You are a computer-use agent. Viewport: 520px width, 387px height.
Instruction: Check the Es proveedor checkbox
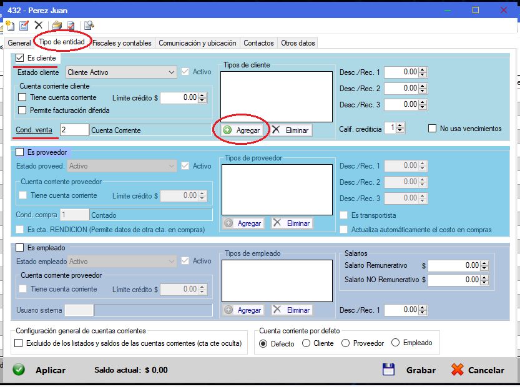tap(20, 152)
